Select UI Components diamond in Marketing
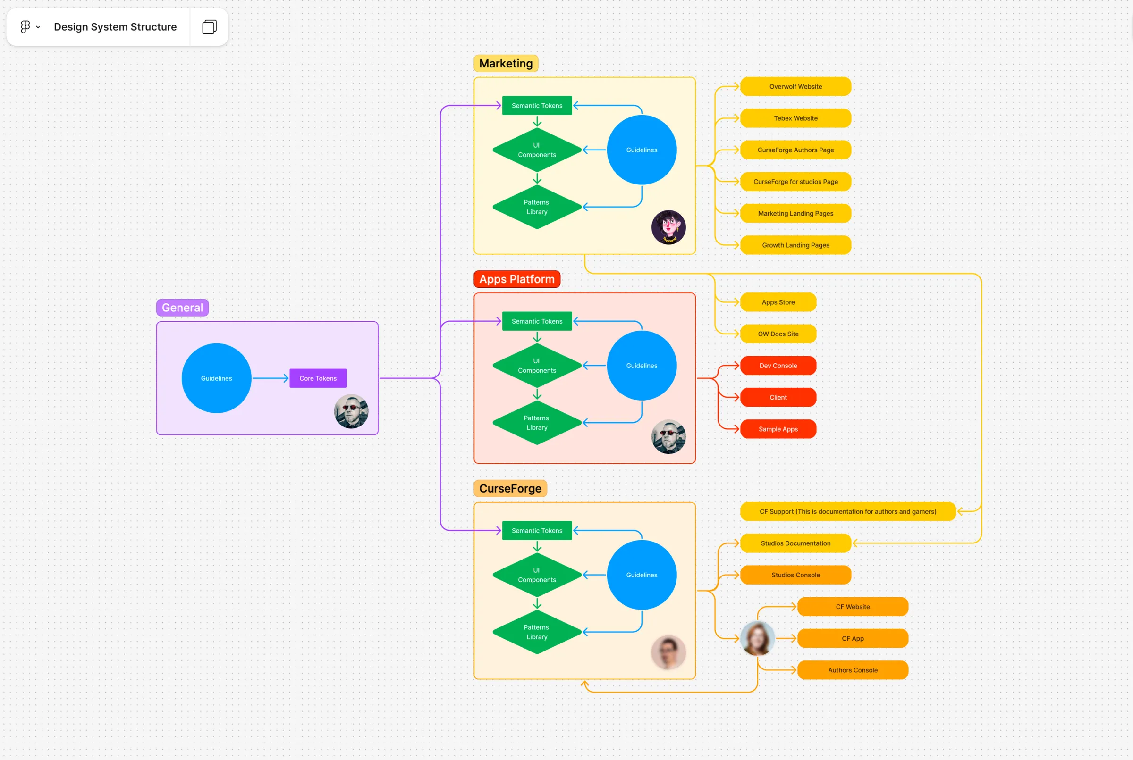 pyautogui.click(x=537, y=150)
